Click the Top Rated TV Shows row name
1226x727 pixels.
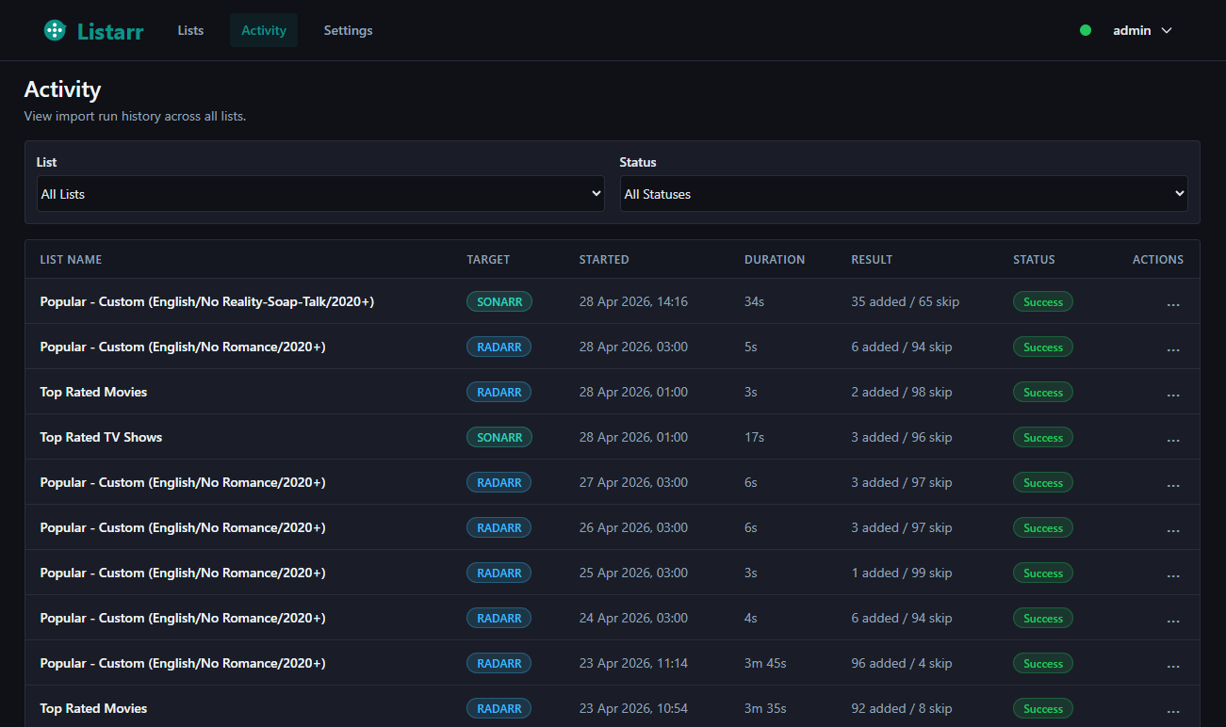coord(101,437)
